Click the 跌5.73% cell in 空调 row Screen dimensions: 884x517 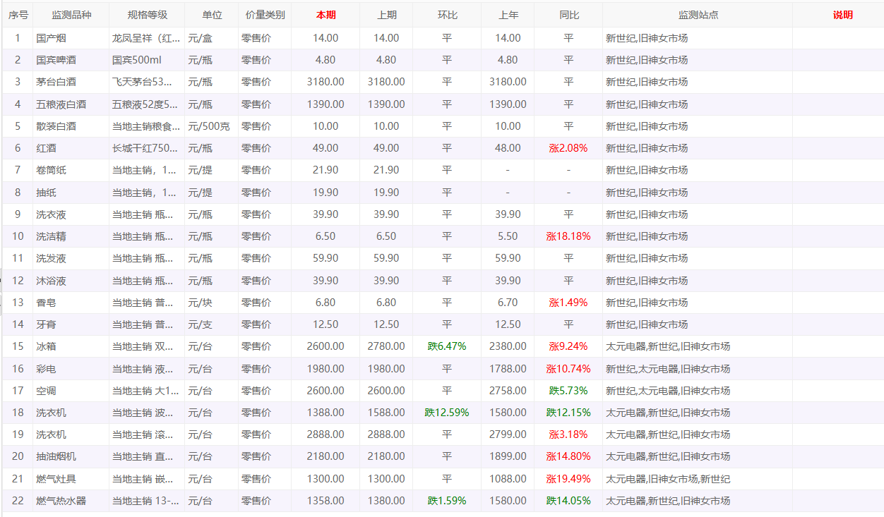[x=568, y=391]
